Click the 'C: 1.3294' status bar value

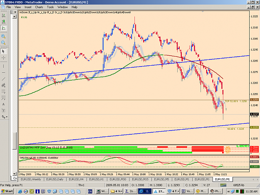pos(191,185)
